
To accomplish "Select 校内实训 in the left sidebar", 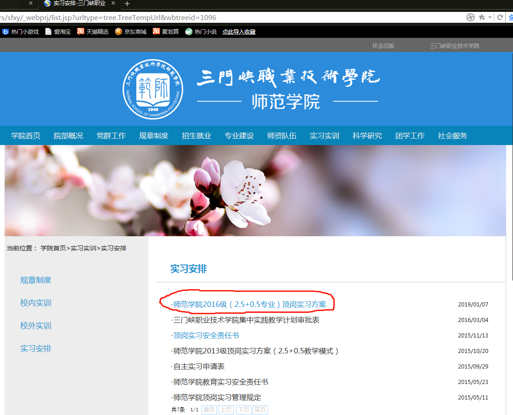I will (x=36, y=303).
